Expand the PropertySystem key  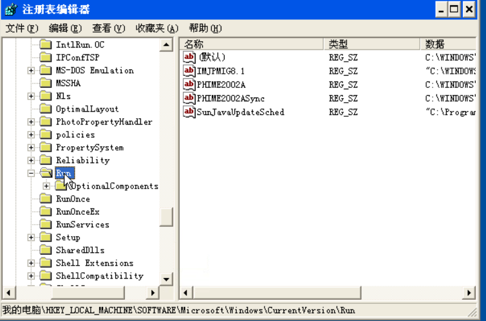tap(31, 148)
